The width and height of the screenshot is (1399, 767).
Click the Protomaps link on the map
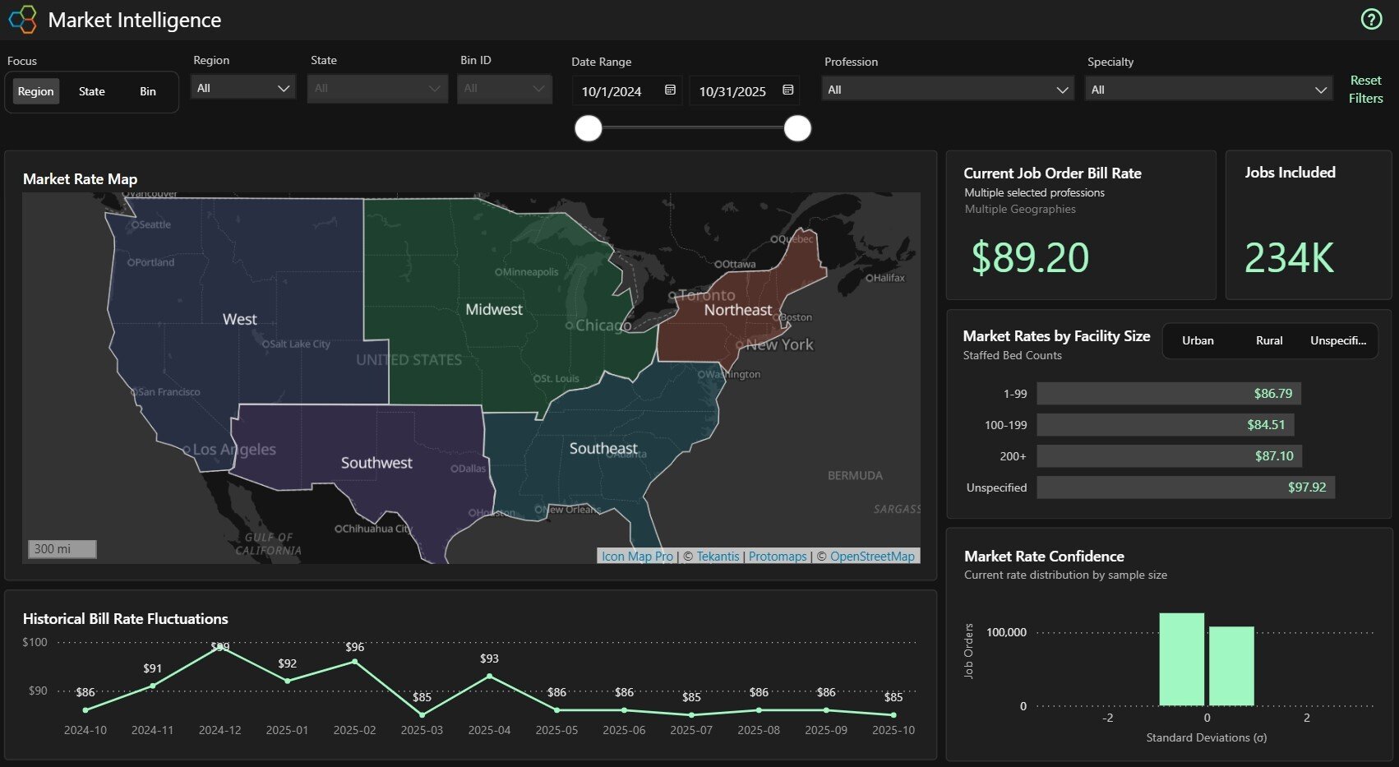point(777,556)
